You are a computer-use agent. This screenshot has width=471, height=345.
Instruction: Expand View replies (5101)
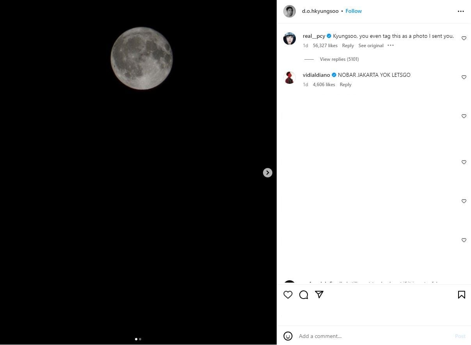tap(339, 59)
